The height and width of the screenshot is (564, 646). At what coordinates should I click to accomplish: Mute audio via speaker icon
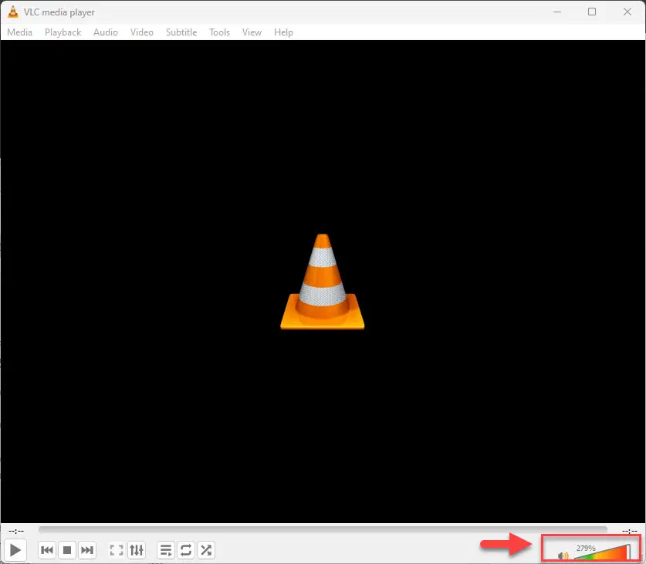tap(563, 556)
